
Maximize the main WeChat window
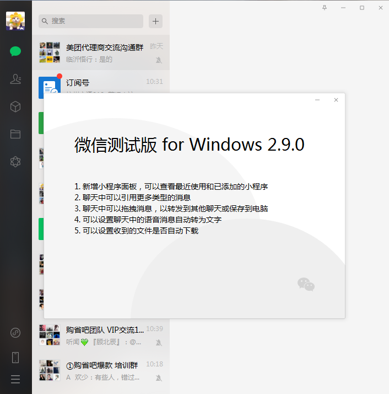point(362,8)
